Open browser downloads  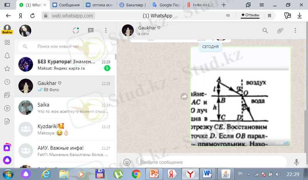(300, 16)
